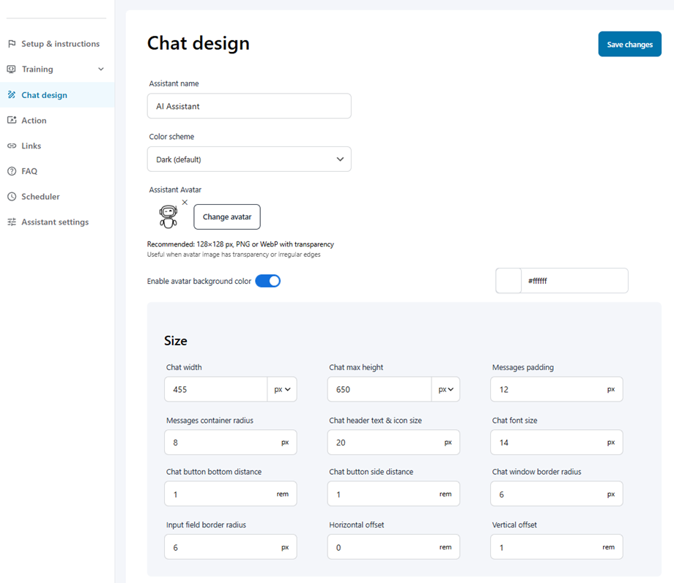Viewport: 674px width, 583px height.
Task: Click the Assistant name input field
Action: [x=249, y=105]
